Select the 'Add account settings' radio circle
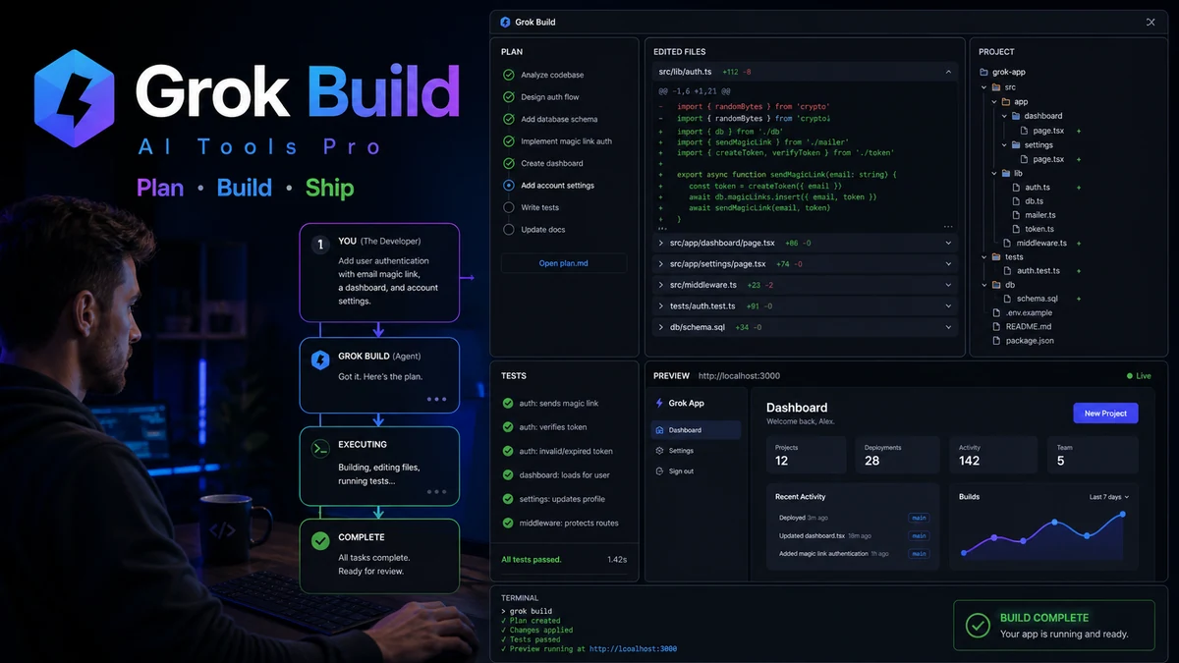This screenshot has height=663, width=1179. click(509, 185)
